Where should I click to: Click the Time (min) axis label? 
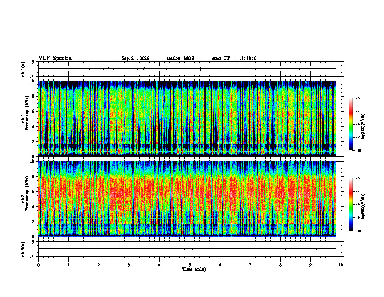point(194,269)
